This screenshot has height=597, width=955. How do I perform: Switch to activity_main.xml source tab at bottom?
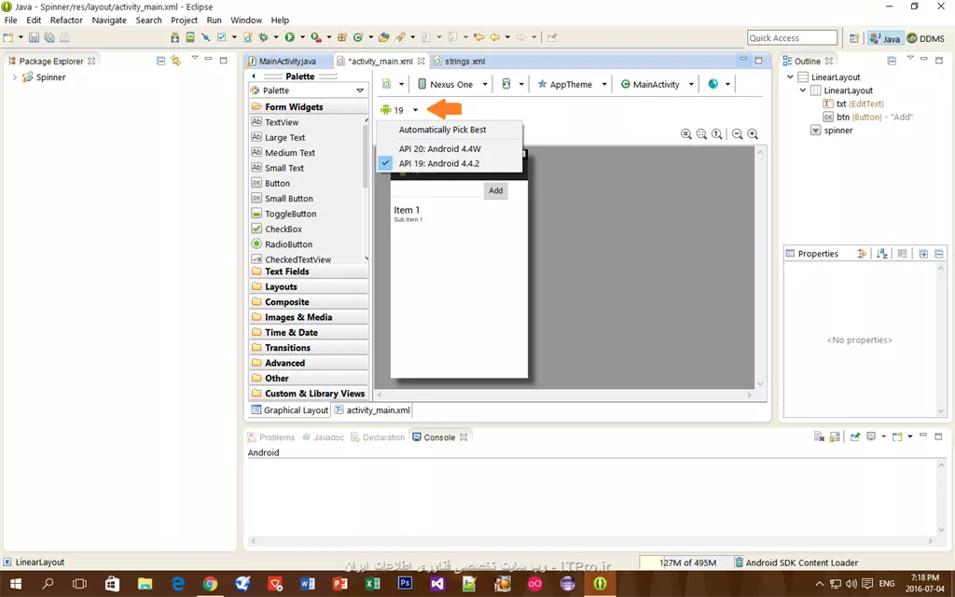coord(372,410)
